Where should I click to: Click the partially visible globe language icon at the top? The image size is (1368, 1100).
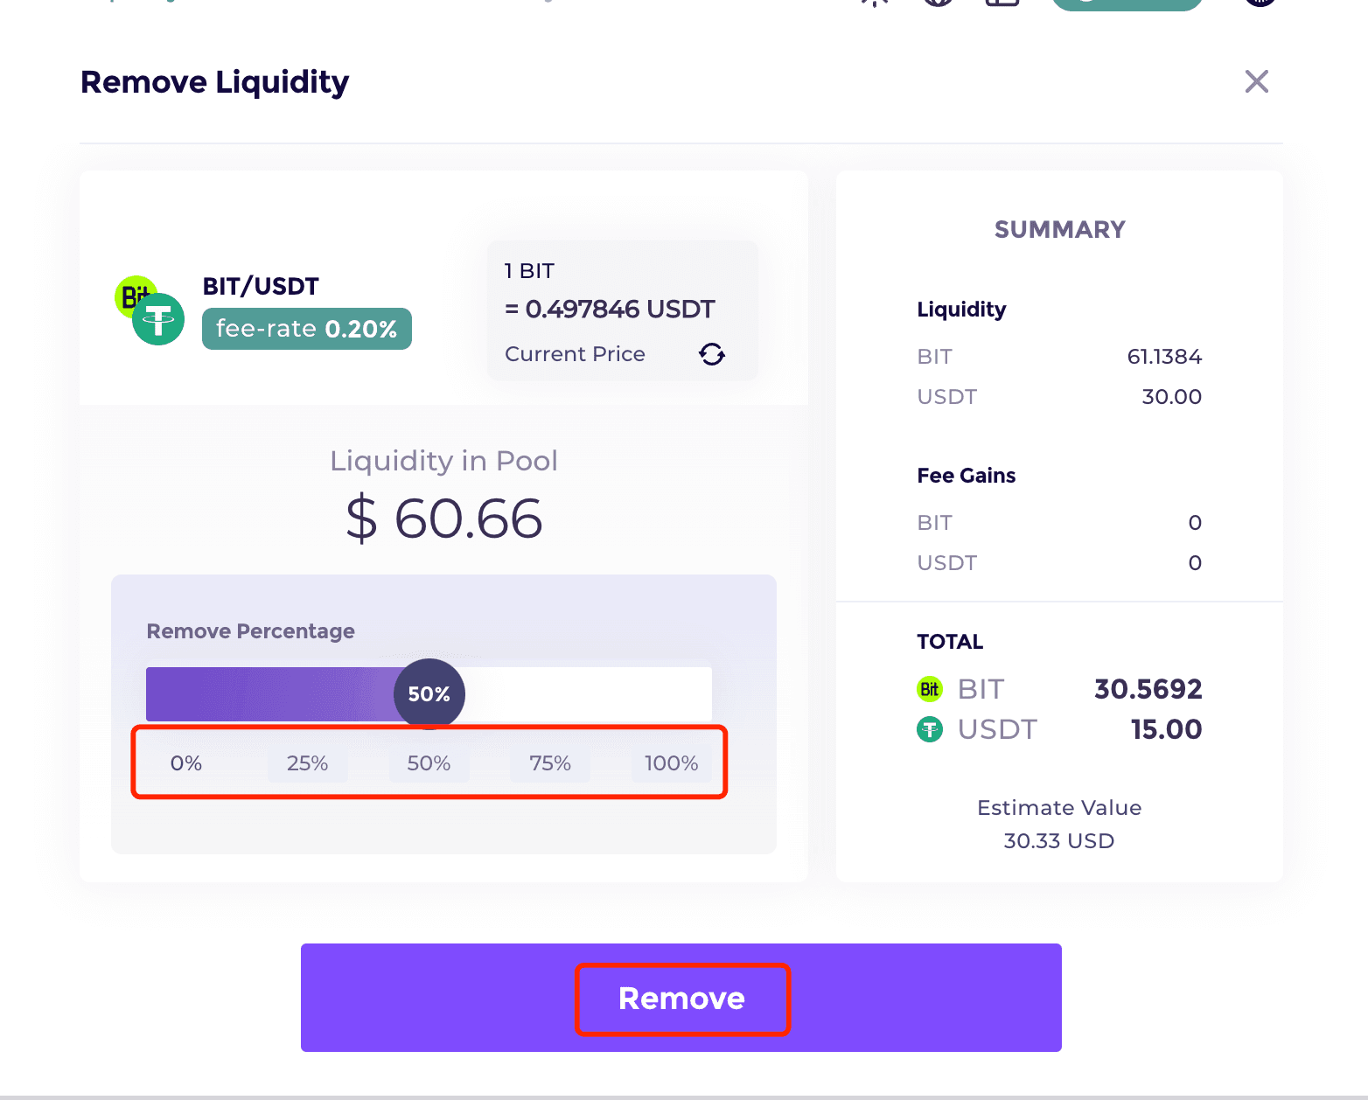click(939, 3)
